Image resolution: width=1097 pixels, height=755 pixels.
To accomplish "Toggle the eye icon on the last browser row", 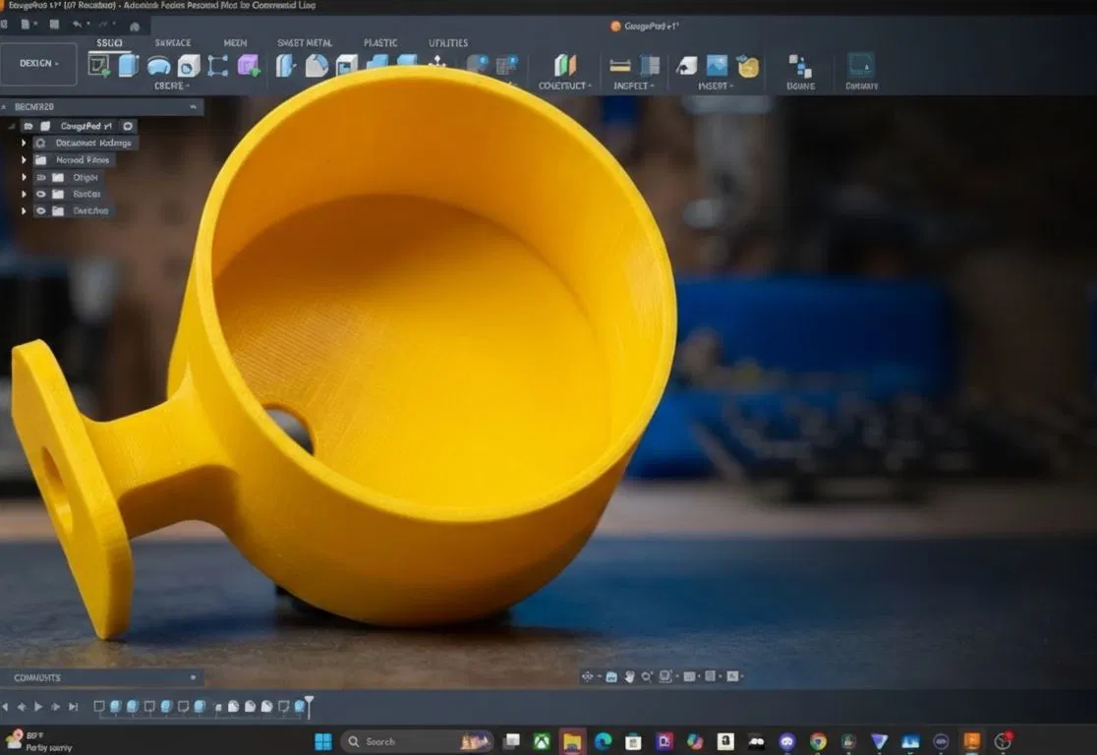I will click(x=40, y=210).
